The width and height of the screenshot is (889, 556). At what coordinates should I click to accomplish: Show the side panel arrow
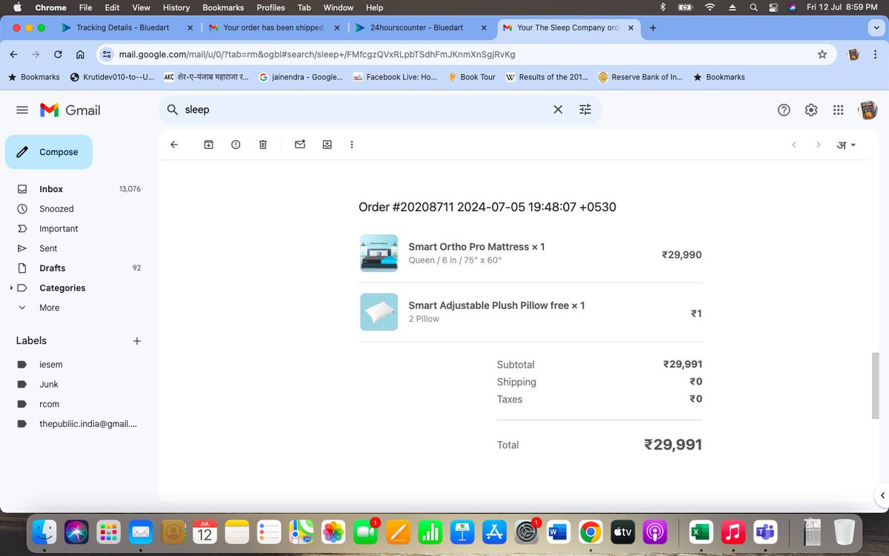[882, 495]
